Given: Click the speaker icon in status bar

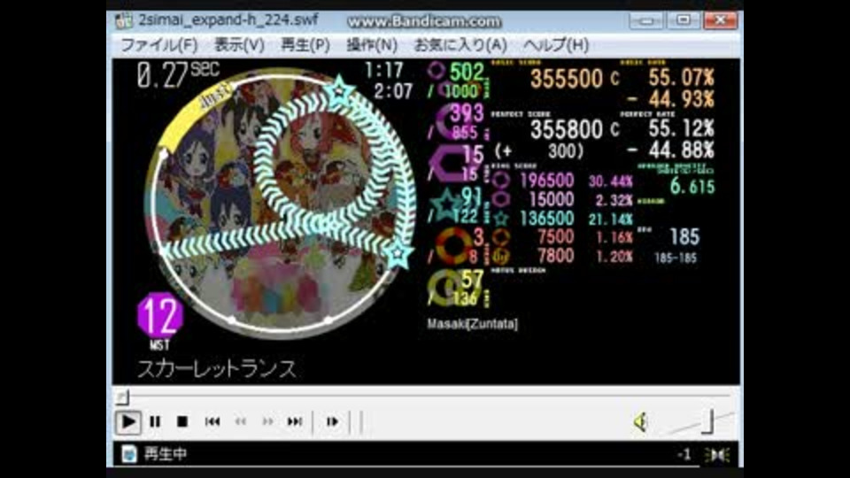Looking at the screenshot, I should pos(718,455).
